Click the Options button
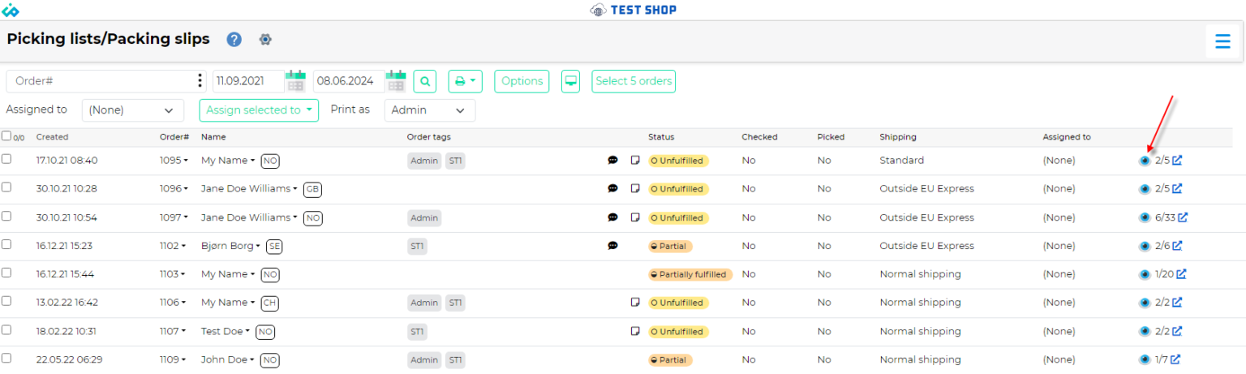Image resolution: width=1246 pixels, height=374 pixels. click(x=522, y=81)
